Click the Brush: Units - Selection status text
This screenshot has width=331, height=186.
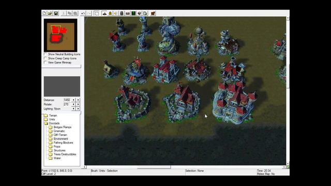(x=104, y=171)
